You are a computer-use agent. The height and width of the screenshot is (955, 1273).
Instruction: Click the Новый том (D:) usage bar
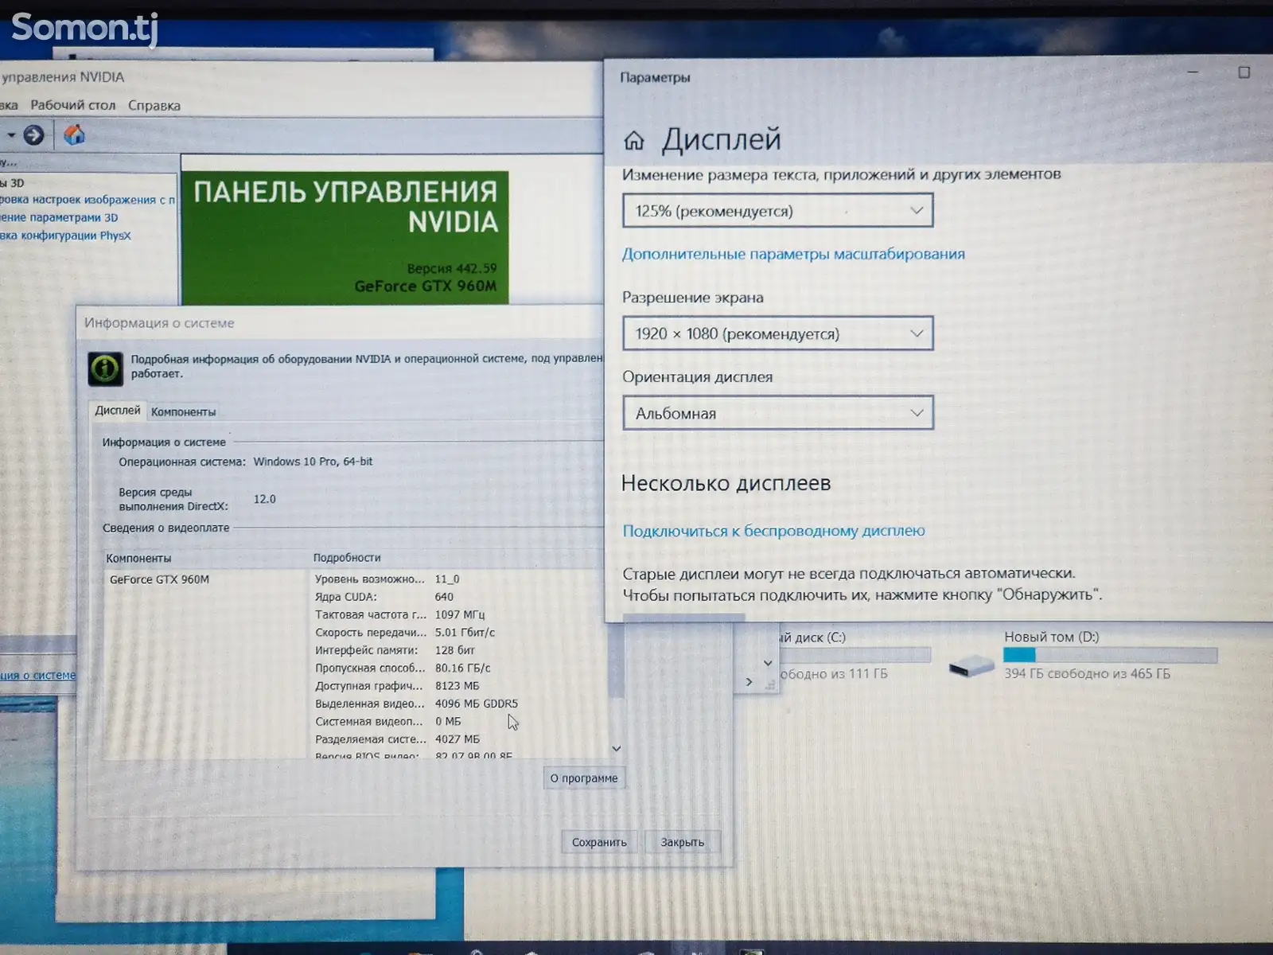[1110, 655]
